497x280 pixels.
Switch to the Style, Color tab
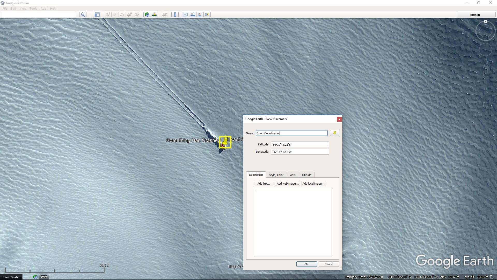click(276, 175)
